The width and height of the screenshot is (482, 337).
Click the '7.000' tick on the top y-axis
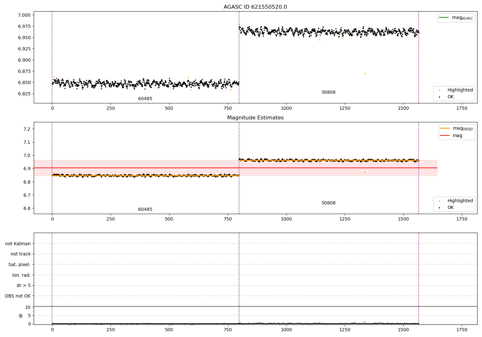point(24,15)
